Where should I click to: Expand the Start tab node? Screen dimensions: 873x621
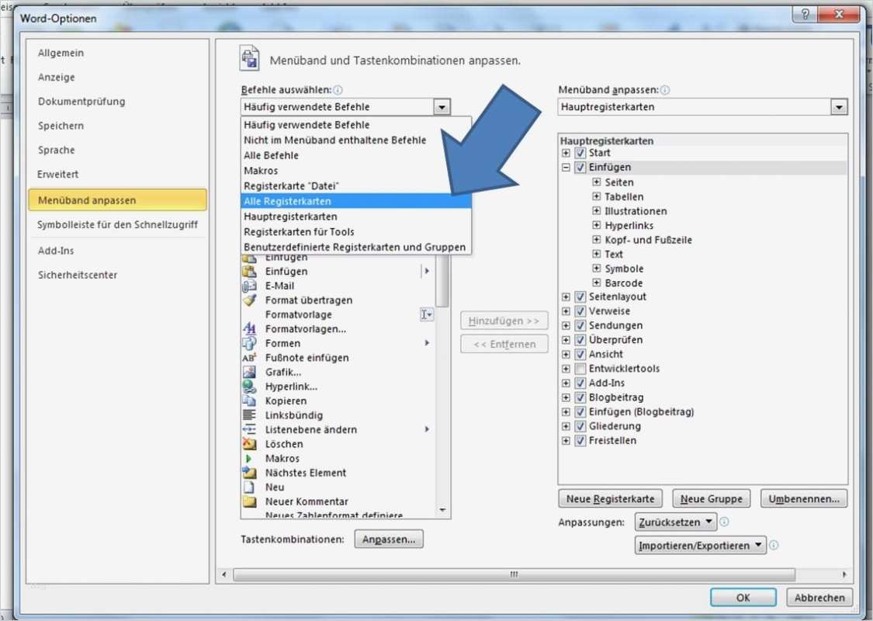pyautogui.click(x=566, y=153)
